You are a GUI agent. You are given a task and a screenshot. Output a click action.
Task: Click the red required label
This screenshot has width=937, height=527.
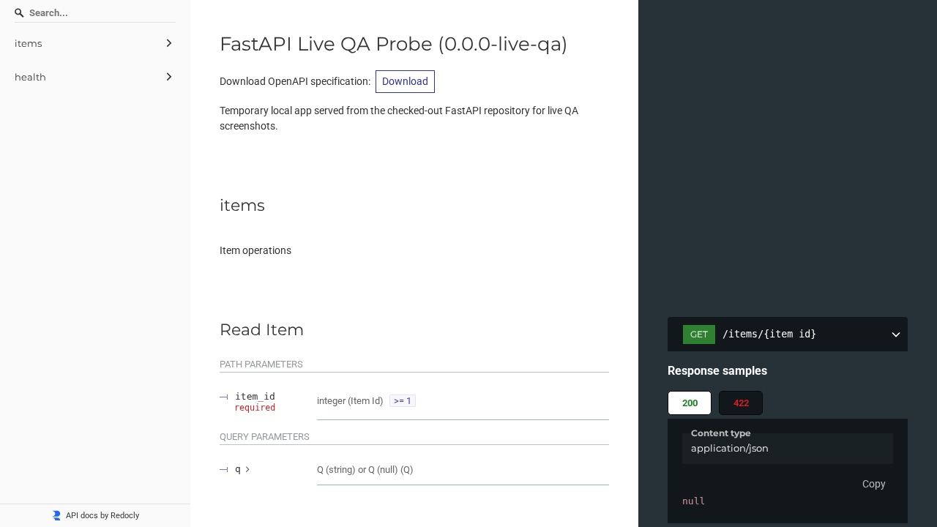pyautogui.click(x=255, y=408)
